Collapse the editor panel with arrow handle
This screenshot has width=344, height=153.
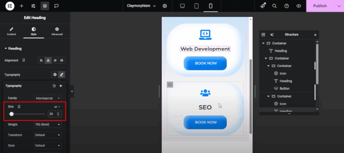pyautogui.click(x=72, y=91)
